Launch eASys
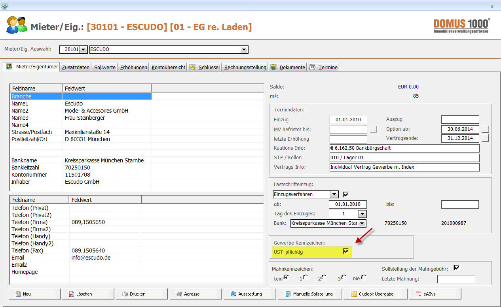The width and height of the screenshot is (501, 307). tap(435, 294)
